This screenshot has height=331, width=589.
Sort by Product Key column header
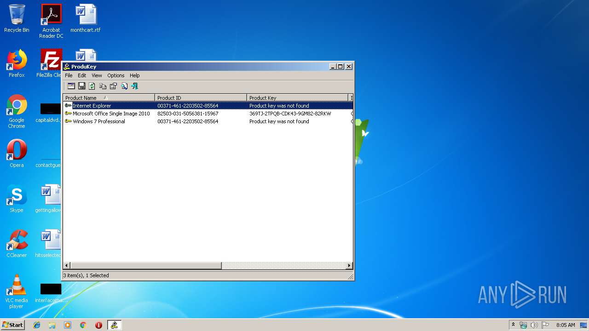pyautogui.click(x=298, y=97)
